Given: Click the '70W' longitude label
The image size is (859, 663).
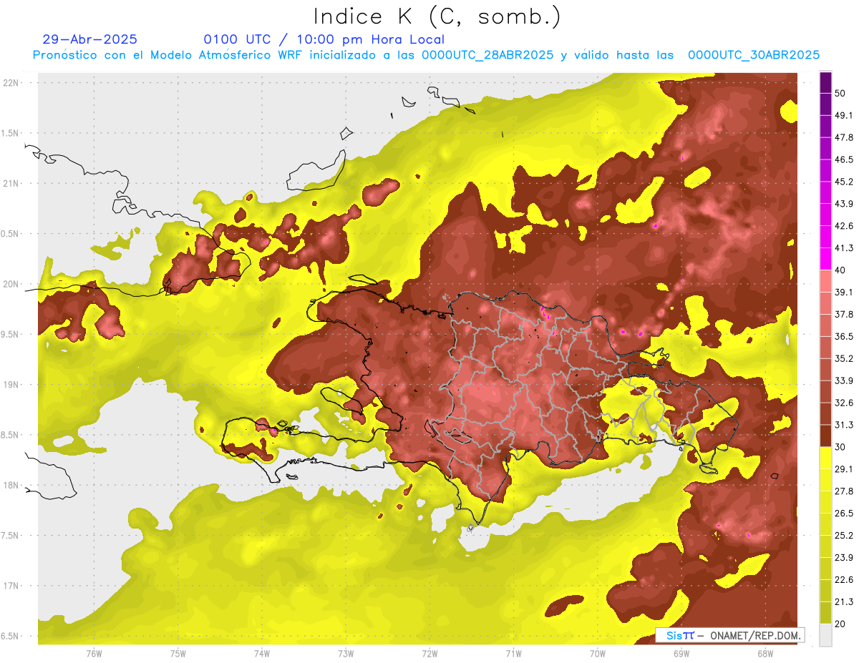Looking at the screenshot, I should click(x=598, y=653).
